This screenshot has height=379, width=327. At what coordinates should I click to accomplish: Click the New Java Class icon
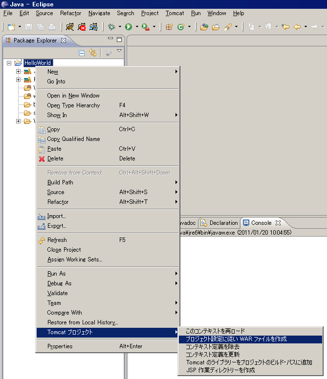[181, 27]
